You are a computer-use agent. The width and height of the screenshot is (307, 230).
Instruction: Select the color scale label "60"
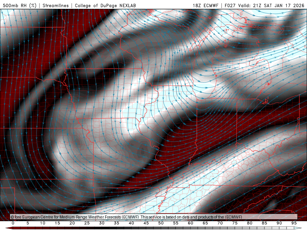pos(190,223)
